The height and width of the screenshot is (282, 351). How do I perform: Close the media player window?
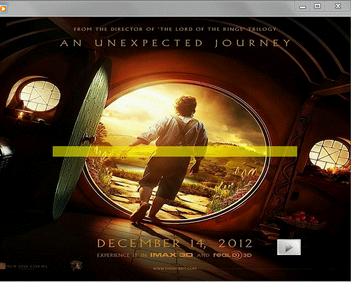coord(338,6)
